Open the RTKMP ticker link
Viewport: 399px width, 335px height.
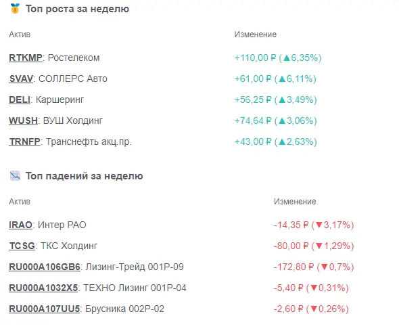point(26,58)
